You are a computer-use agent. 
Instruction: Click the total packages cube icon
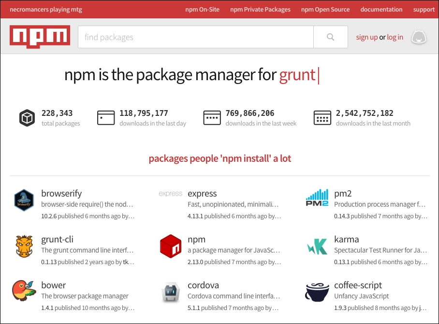point(27,117)
